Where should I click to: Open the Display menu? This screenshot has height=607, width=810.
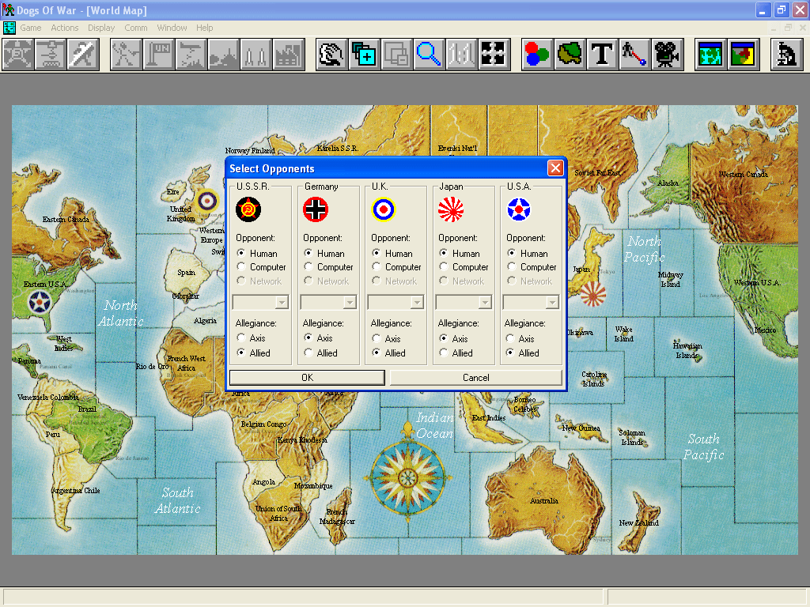click(101, 28)
